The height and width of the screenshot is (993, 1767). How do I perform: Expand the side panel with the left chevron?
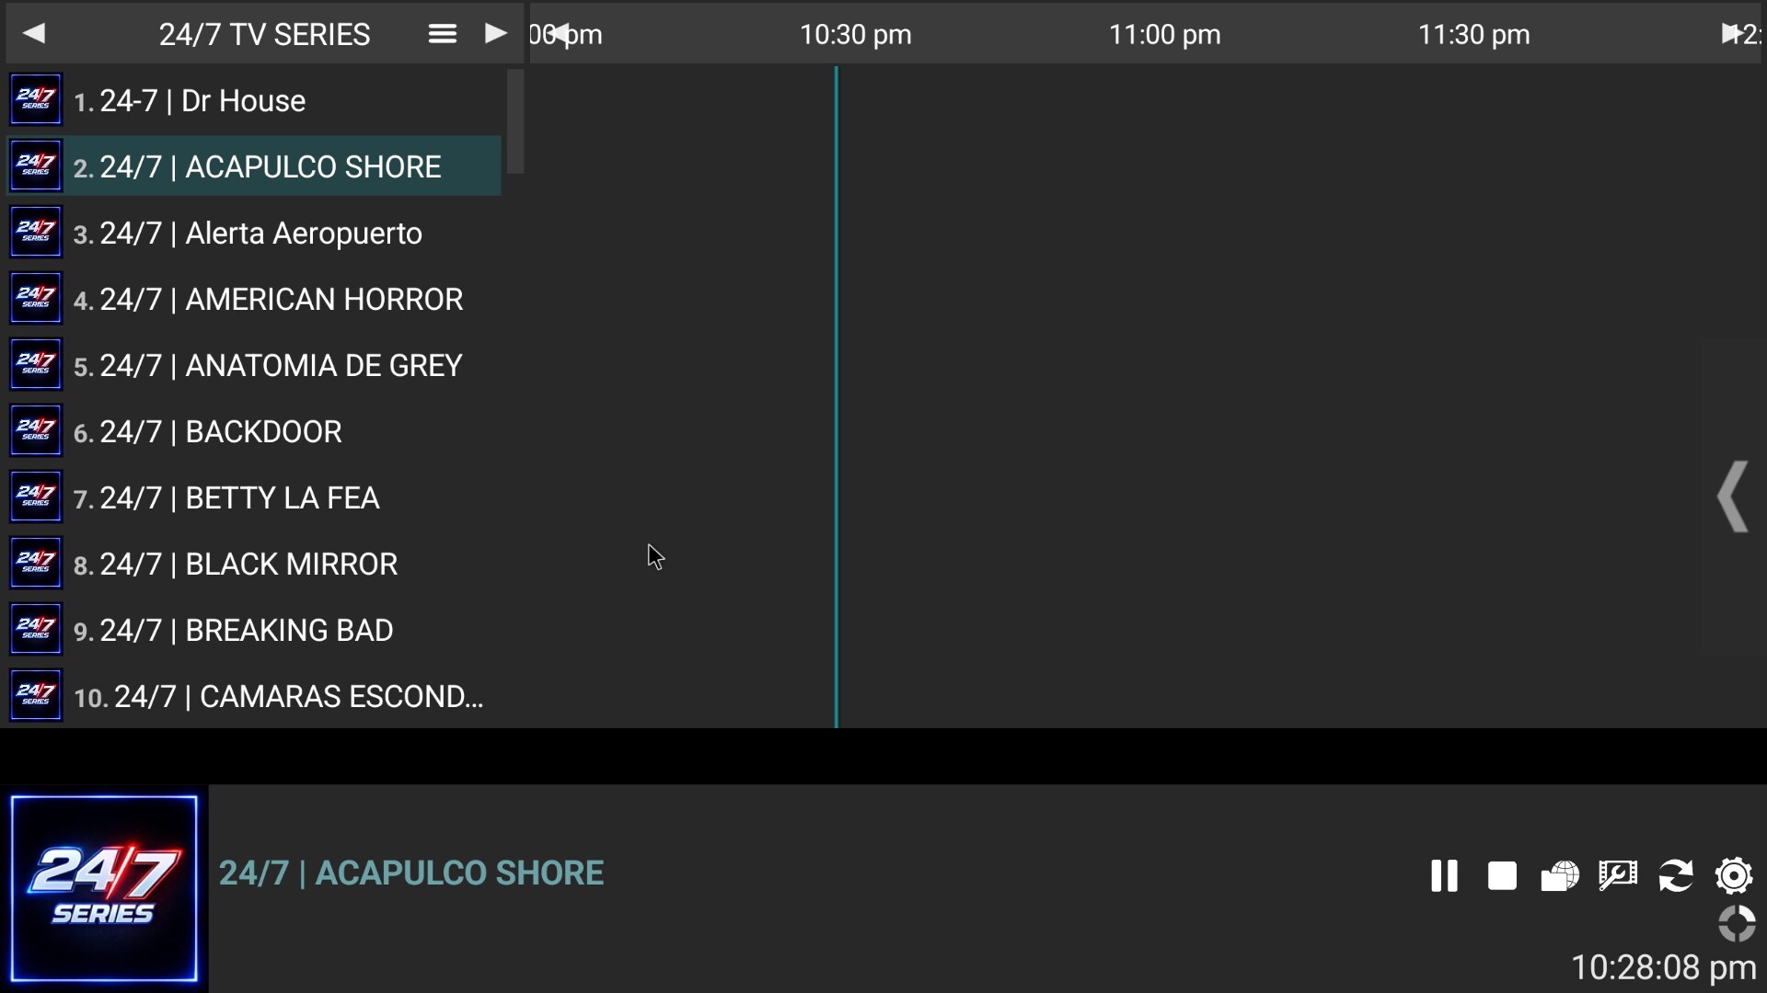1732,496
